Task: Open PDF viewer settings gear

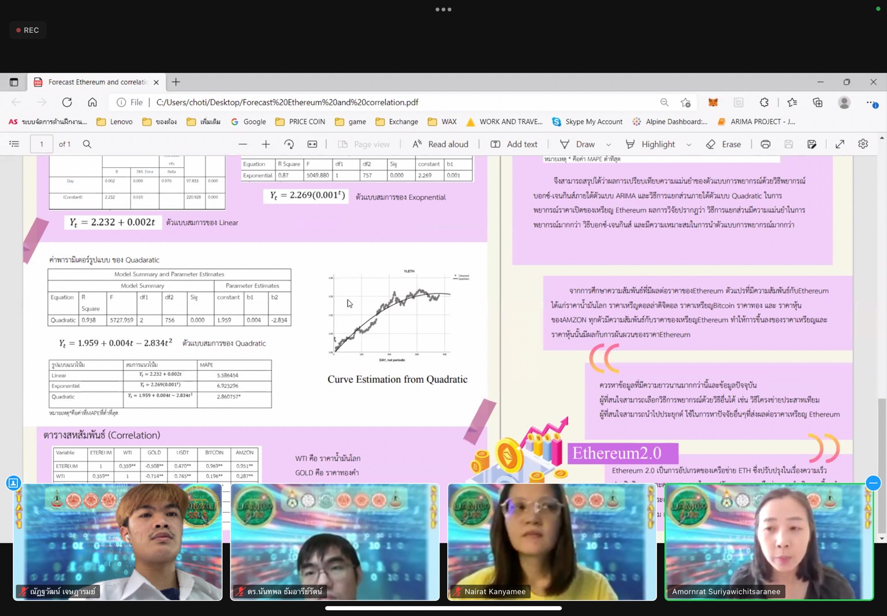Action: tap(863, 144)
